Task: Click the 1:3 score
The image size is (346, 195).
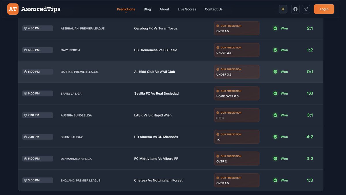Action: pyautogui.click(x=310, y=180)
